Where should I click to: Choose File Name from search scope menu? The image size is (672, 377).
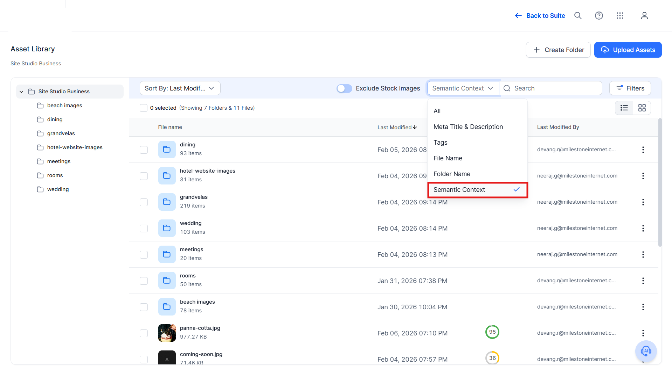[477, 158]
